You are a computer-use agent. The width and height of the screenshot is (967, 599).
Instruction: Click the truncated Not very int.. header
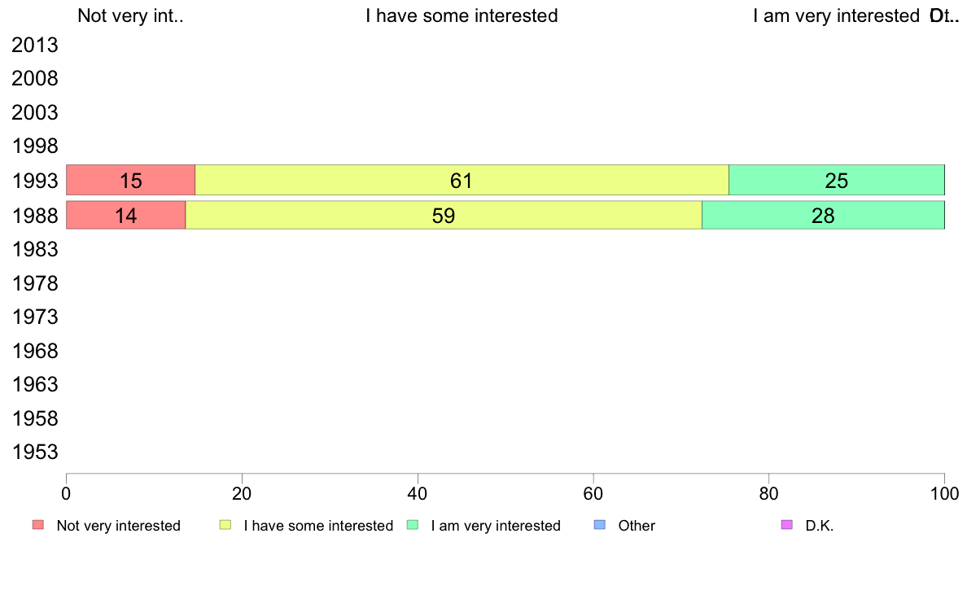tap(131, 15)
